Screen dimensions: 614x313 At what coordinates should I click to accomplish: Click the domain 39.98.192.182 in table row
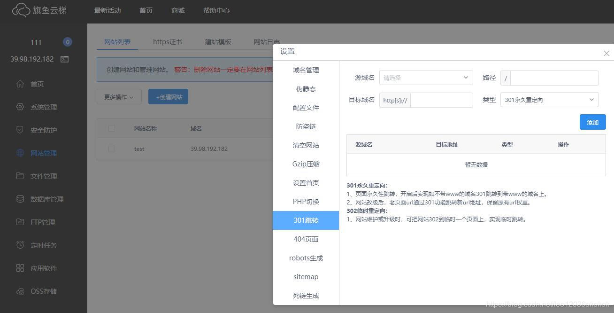209,149
